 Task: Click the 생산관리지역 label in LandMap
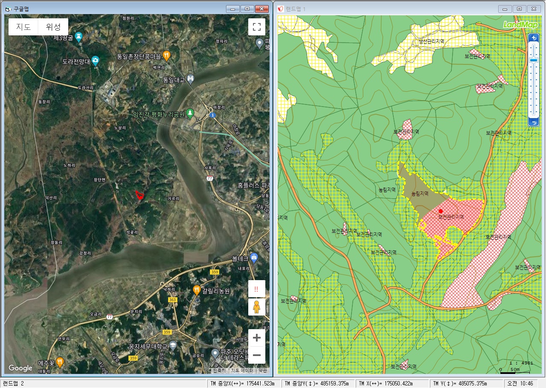[431, 41]
